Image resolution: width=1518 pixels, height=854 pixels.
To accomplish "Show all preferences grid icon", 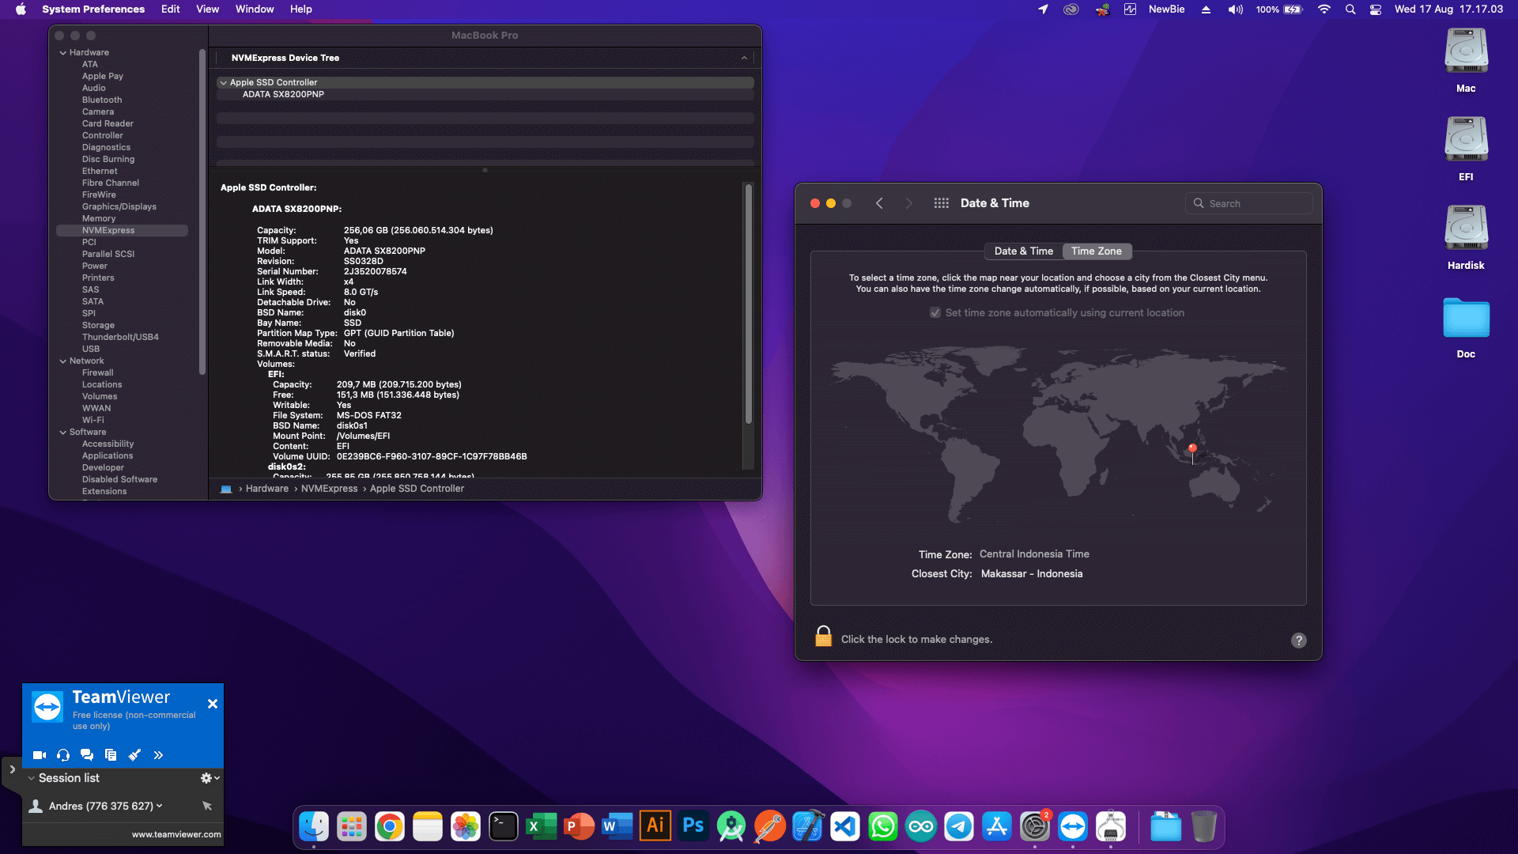I will [941, 203].
